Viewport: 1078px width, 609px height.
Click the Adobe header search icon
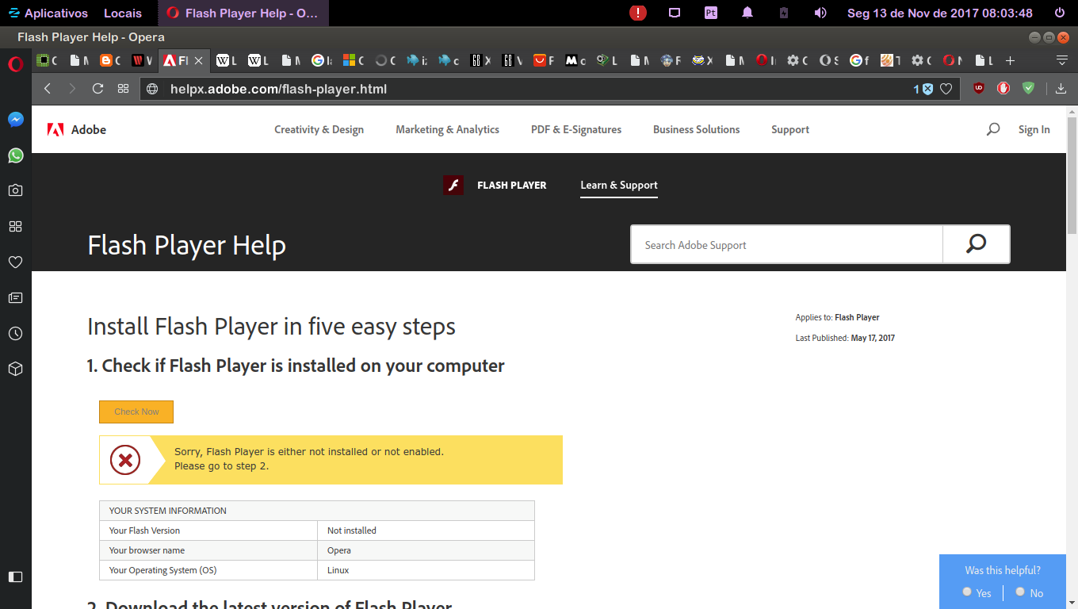(993, 129)
